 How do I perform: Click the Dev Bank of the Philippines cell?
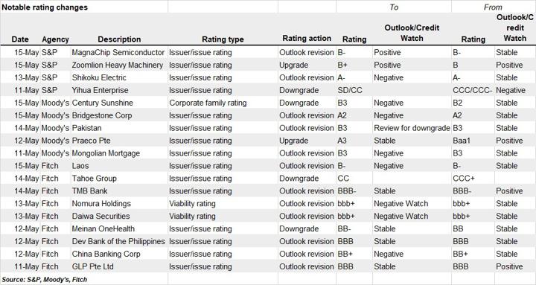pos(119,242)
